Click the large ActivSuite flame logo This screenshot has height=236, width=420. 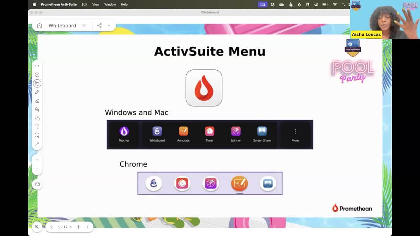pos(204,88)
